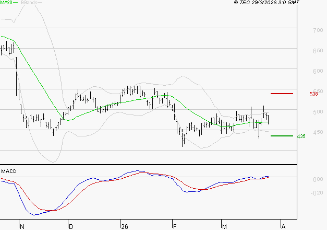Click the N month marker on time axis
The image size is (327, 230).
click(x=22, y=227)
